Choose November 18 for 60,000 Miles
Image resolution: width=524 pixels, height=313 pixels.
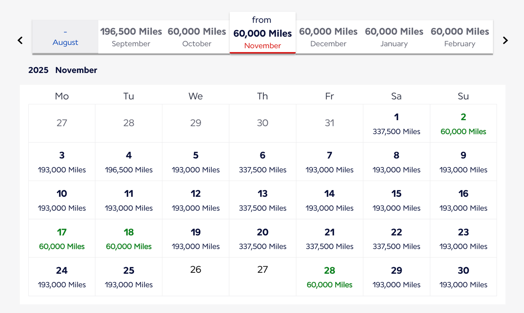click(x=129, y=239)
